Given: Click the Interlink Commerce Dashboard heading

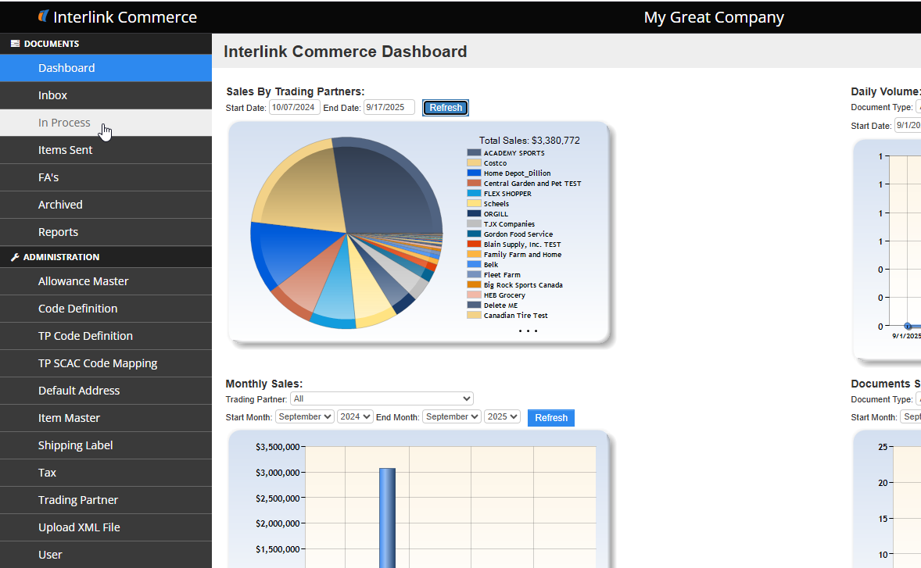Looking at the screenshot, I should (x=346, y=52).
